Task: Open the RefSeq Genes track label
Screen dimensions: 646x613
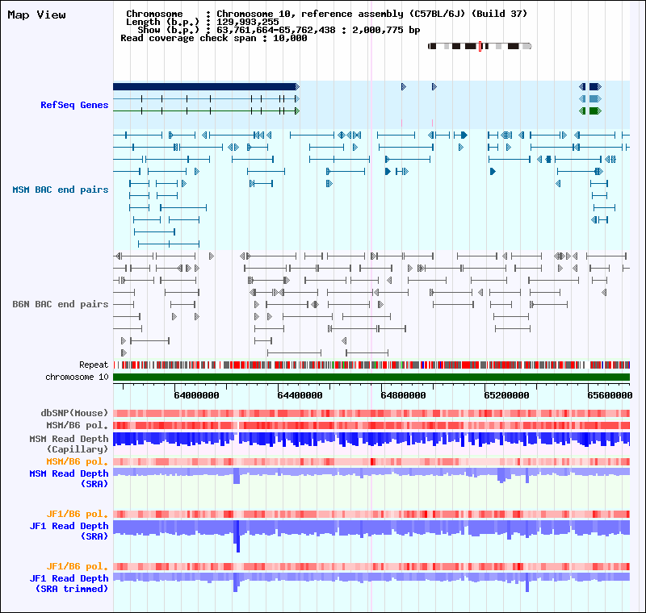Action: point(74,105)
